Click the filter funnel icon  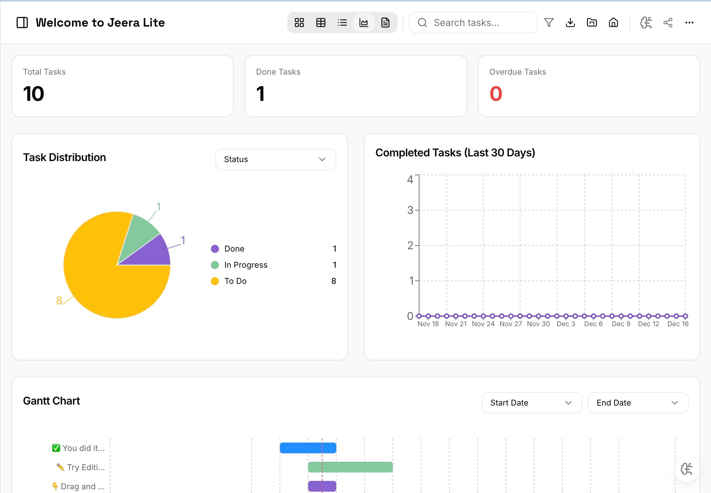pos(549,23)
